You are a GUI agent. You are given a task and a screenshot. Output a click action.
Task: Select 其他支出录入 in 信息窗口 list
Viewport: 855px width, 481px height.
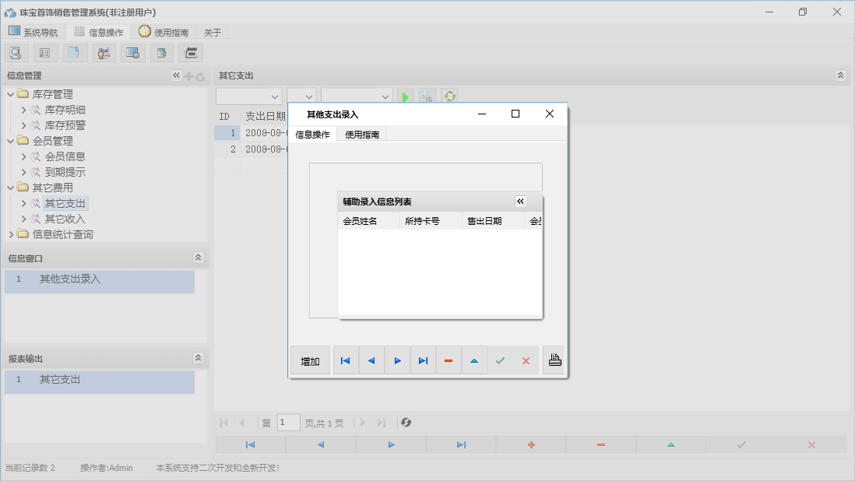[x=70, y=279]
